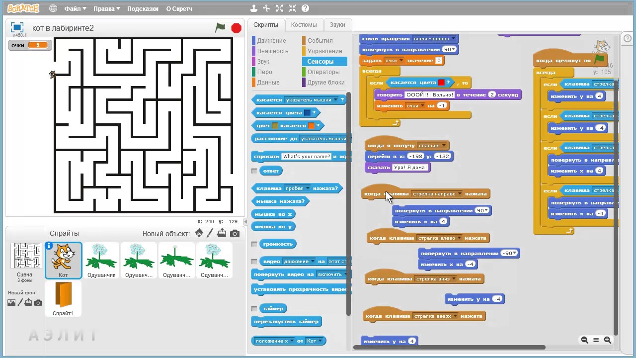Select the Кот sprite thumbnail

click(63, 261)
